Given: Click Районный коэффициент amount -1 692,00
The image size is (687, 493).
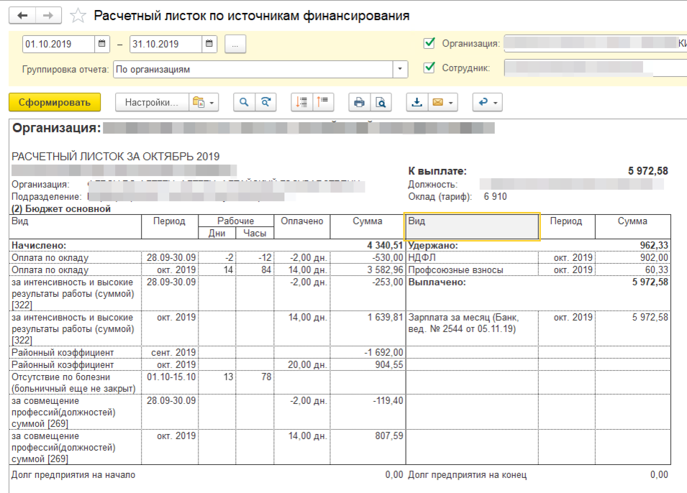Looking at the screenshot, I should (384, 352).
